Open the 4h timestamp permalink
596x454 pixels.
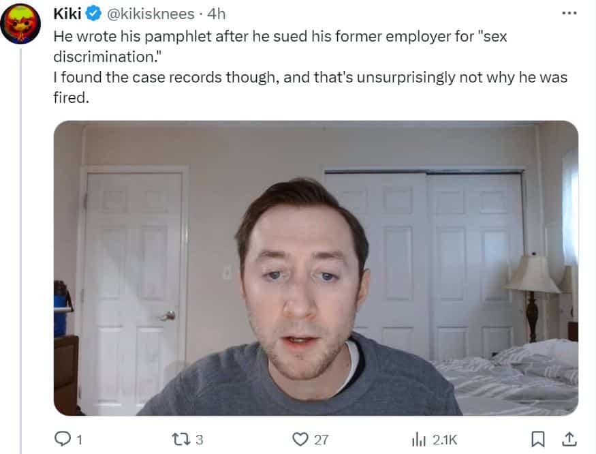(x=217, y=14)
